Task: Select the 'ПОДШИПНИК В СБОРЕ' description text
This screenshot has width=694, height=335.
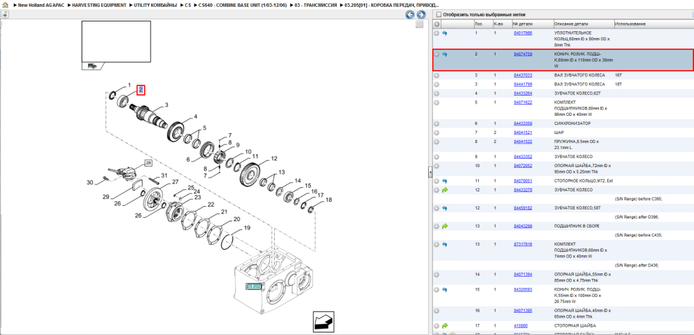Action: click(x=577, y=226)
